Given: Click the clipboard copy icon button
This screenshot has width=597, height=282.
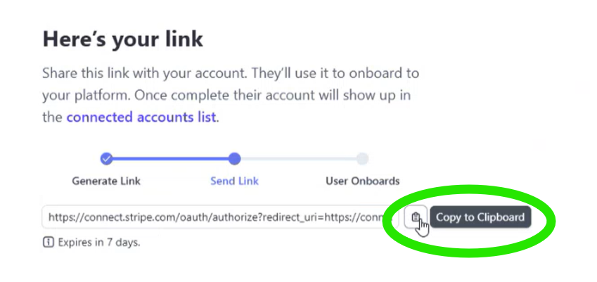Looking at the screenshot, I should point(416,217).
